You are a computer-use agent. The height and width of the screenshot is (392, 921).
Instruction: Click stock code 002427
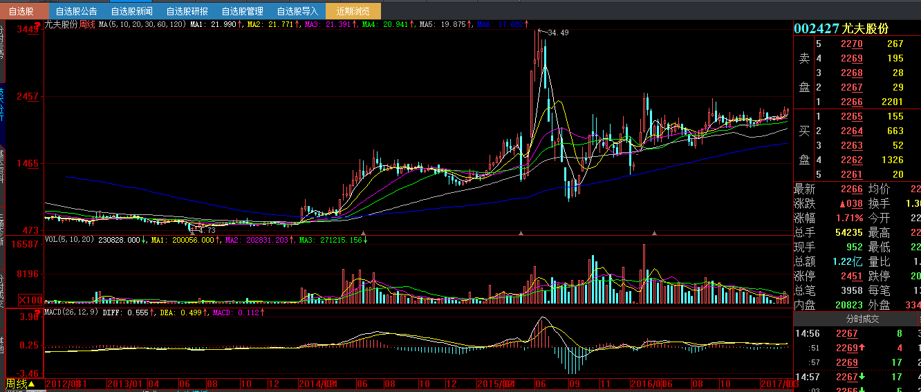816,28
